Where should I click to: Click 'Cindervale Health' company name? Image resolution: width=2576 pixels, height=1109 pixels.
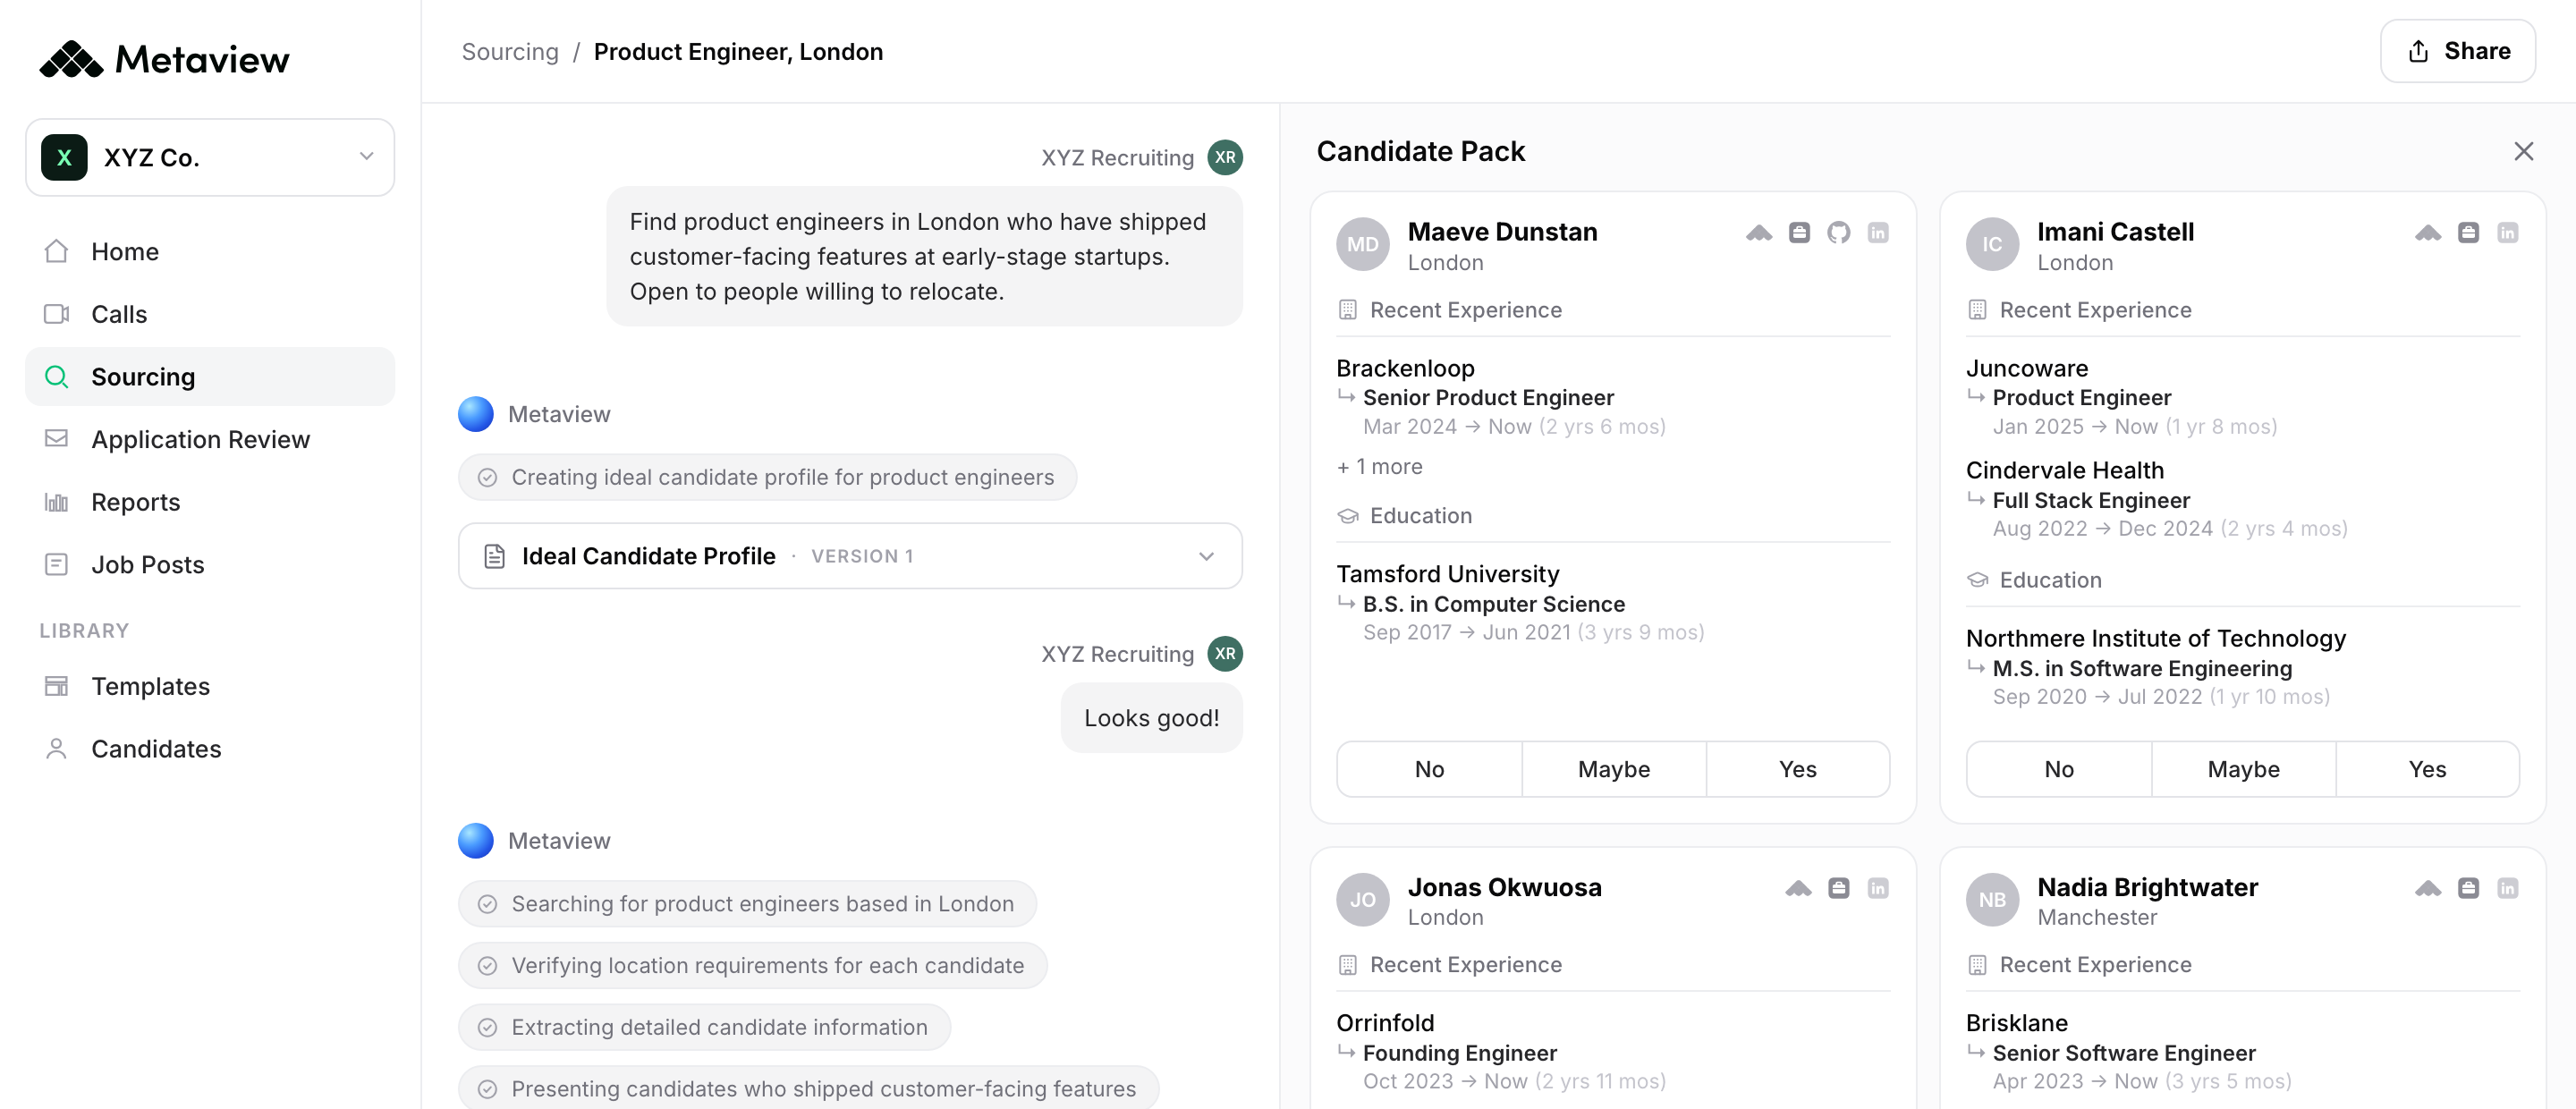click(2064, 470)
